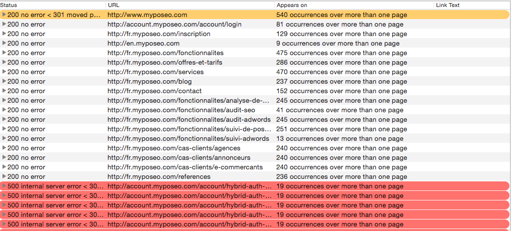Select the fr.myposeo.com/fonctionnalites URL cell
Screen dimensions: 511x231
click(x=165, y=53)
